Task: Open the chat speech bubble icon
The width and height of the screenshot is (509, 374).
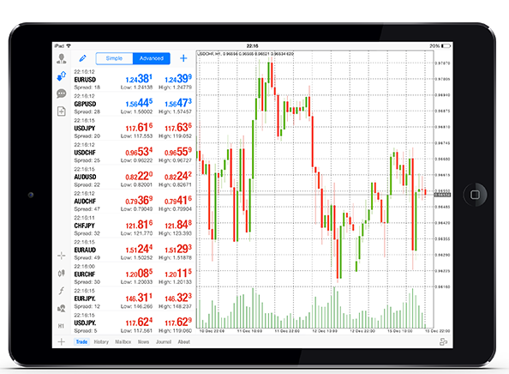Action: [x=62, y=93]
